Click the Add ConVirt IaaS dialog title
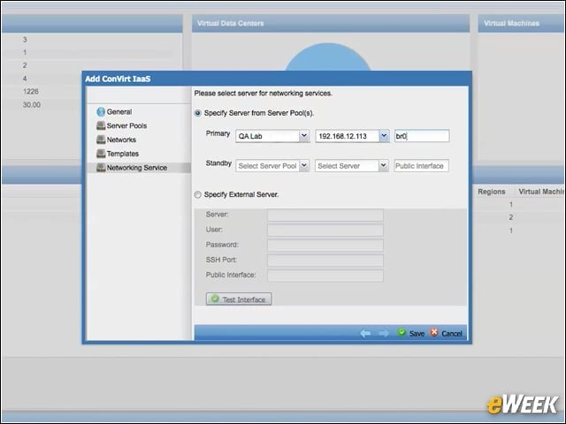Screen dimensions: 566x424 (x=118, y=79)
